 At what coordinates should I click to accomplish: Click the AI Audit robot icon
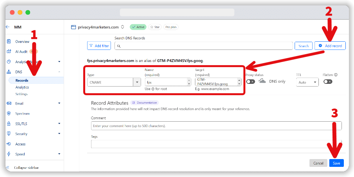click(9, 51)
